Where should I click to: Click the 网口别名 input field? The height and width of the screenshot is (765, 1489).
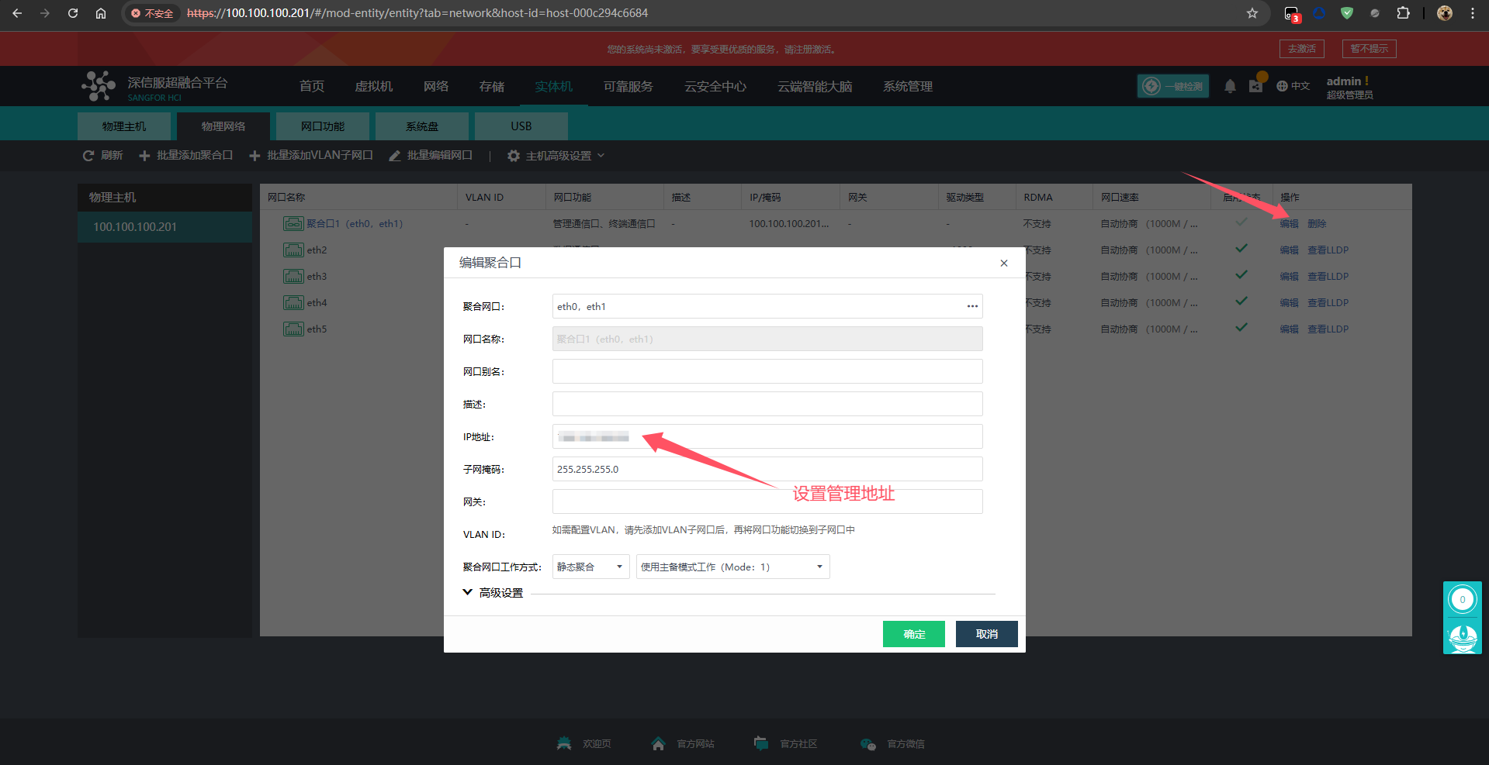(767, 371)
